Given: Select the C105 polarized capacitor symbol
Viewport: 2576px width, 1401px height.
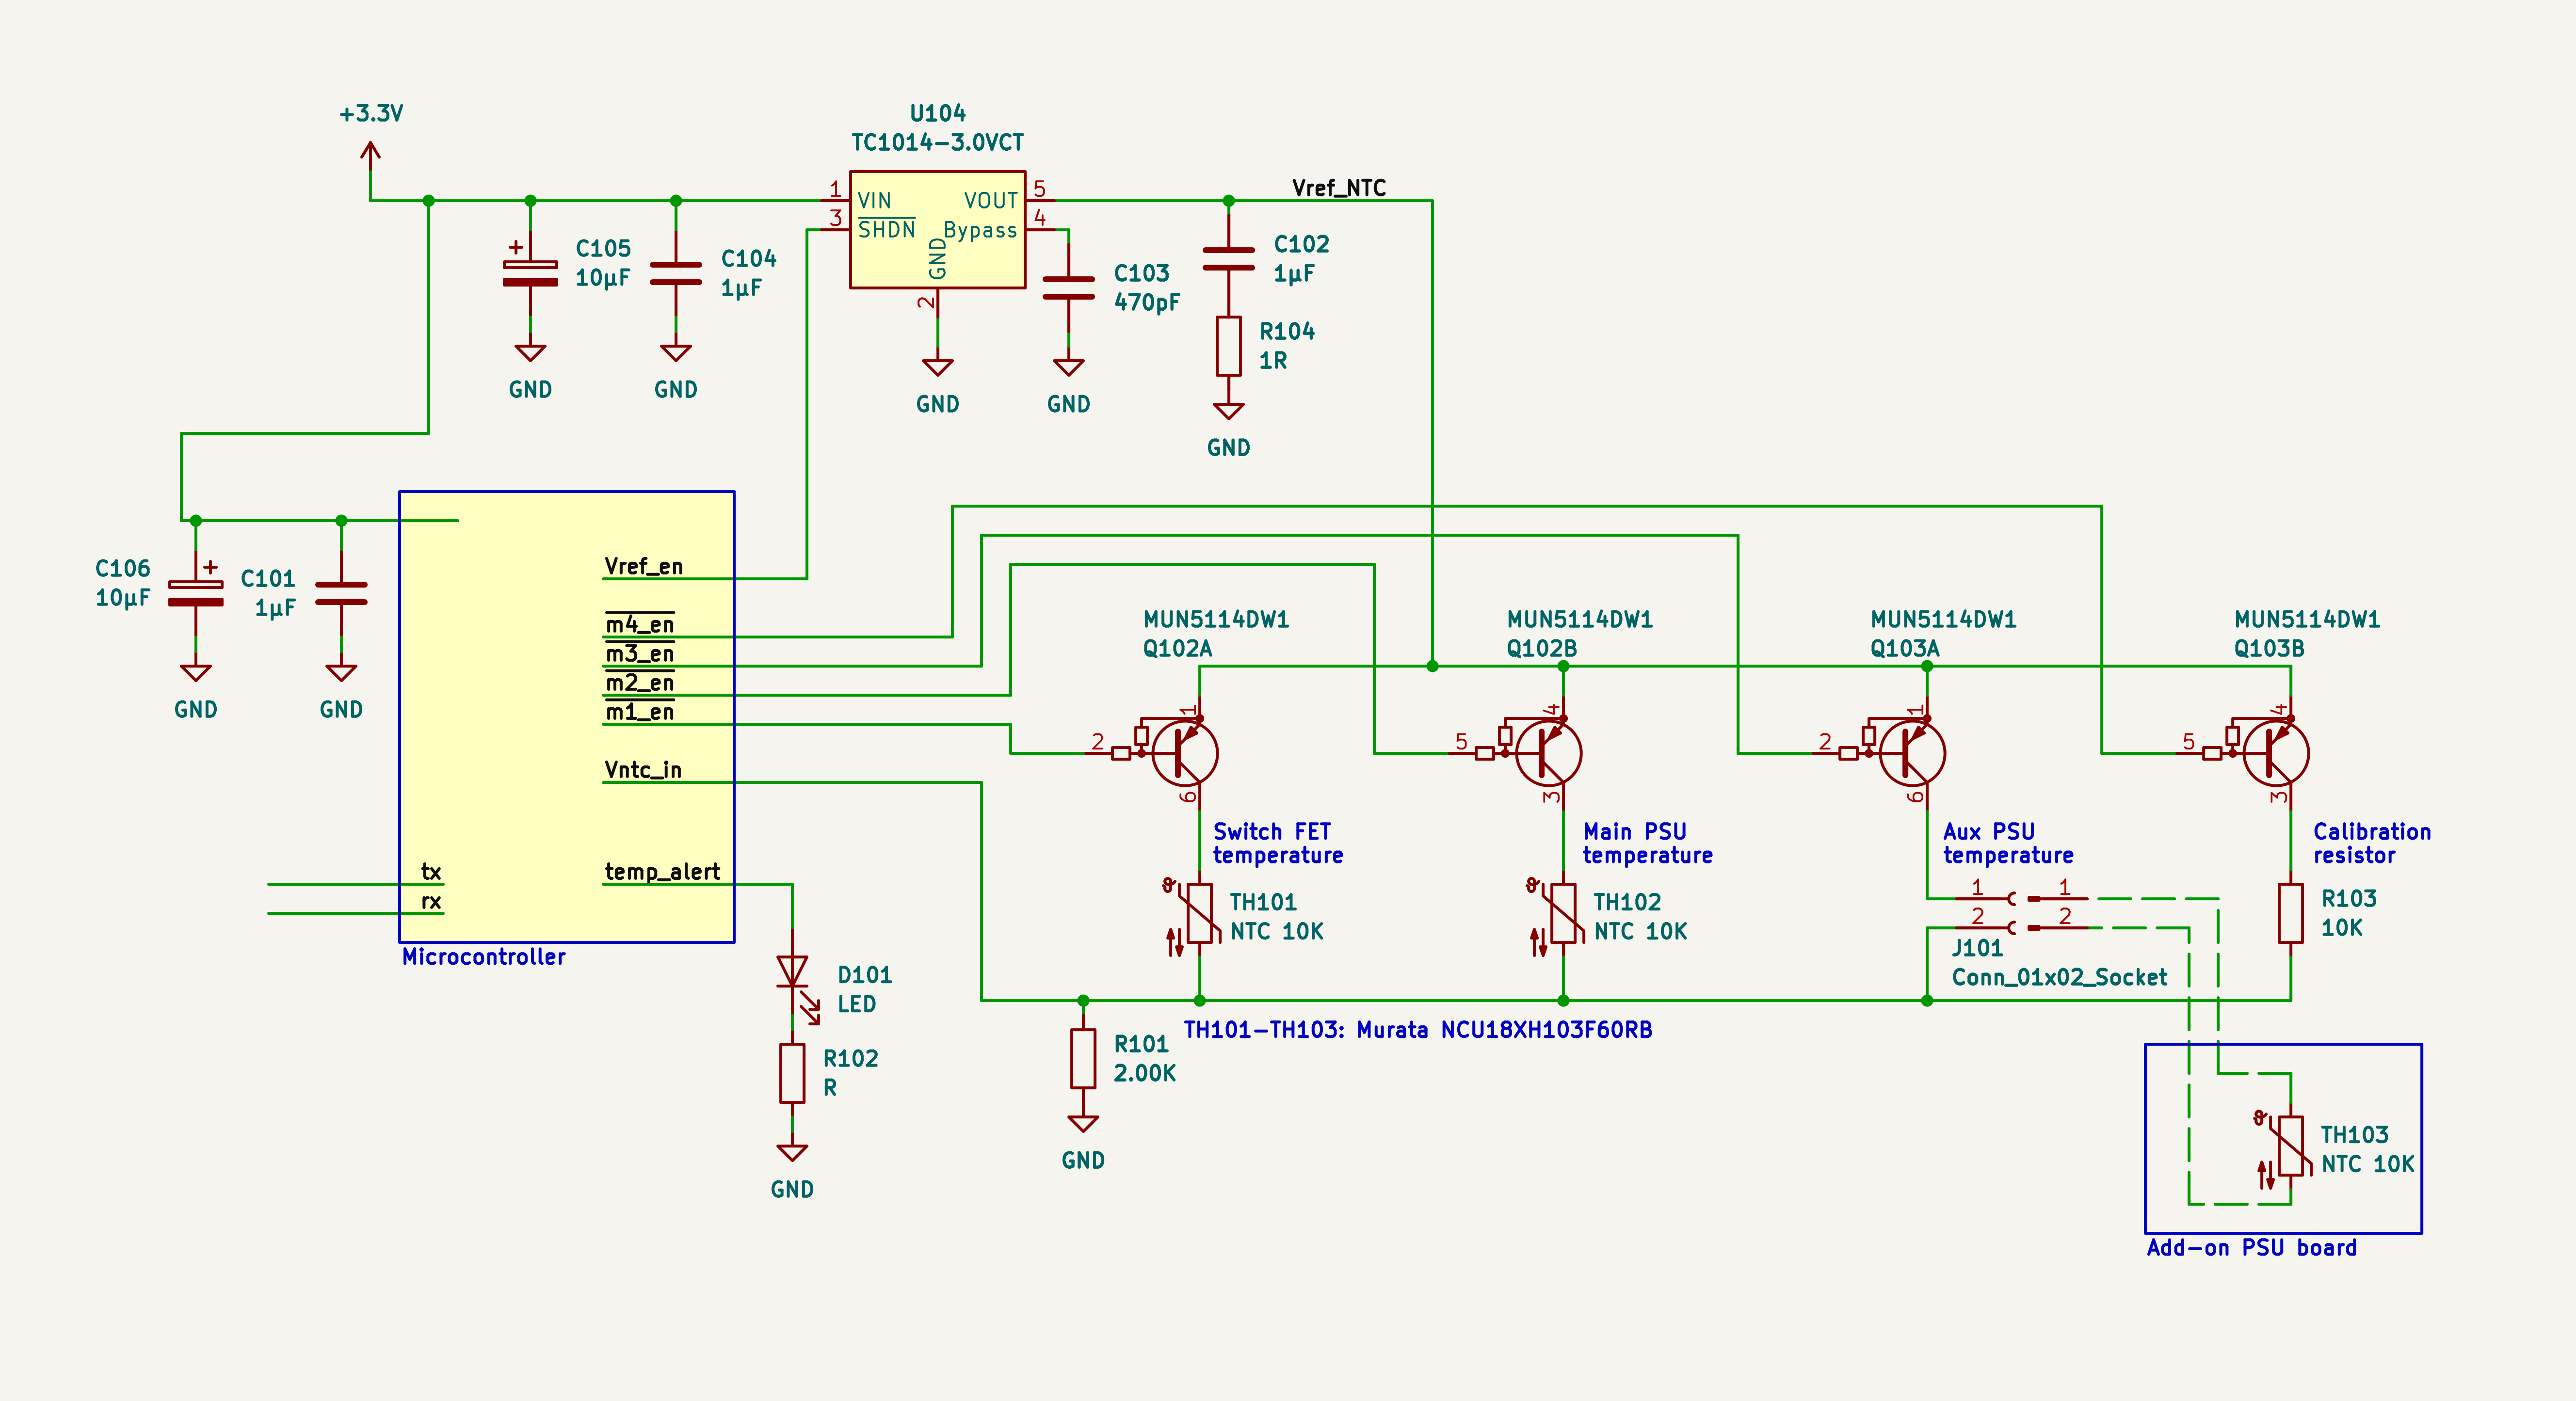Looking at the screenshot, I should 530,273.
